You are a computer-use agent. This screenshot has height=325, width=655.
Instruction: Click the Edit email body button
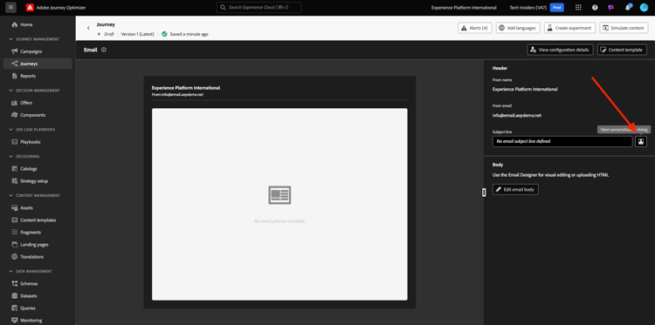click(x=515, y=190)
